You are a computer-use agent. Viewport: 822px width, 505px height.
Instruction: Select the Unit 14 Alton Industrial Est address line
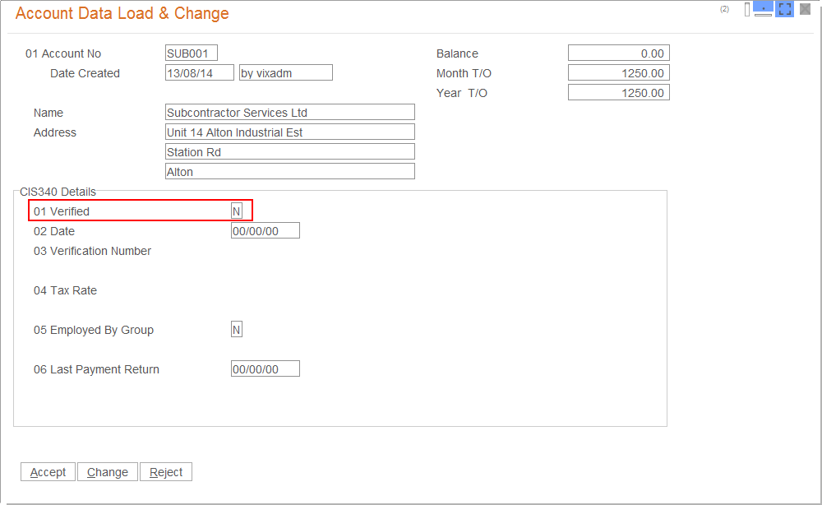290,132
